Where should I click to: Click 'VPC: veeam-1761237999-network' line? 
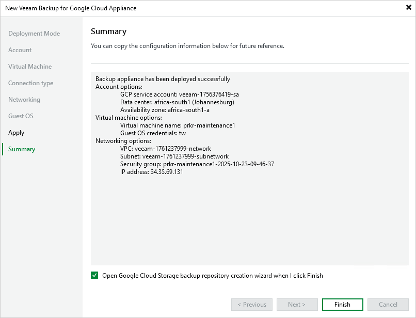(166, 149)
